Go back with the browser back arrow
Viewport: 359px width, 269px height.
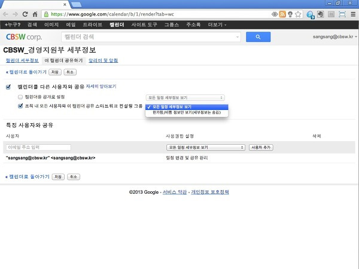5,14
